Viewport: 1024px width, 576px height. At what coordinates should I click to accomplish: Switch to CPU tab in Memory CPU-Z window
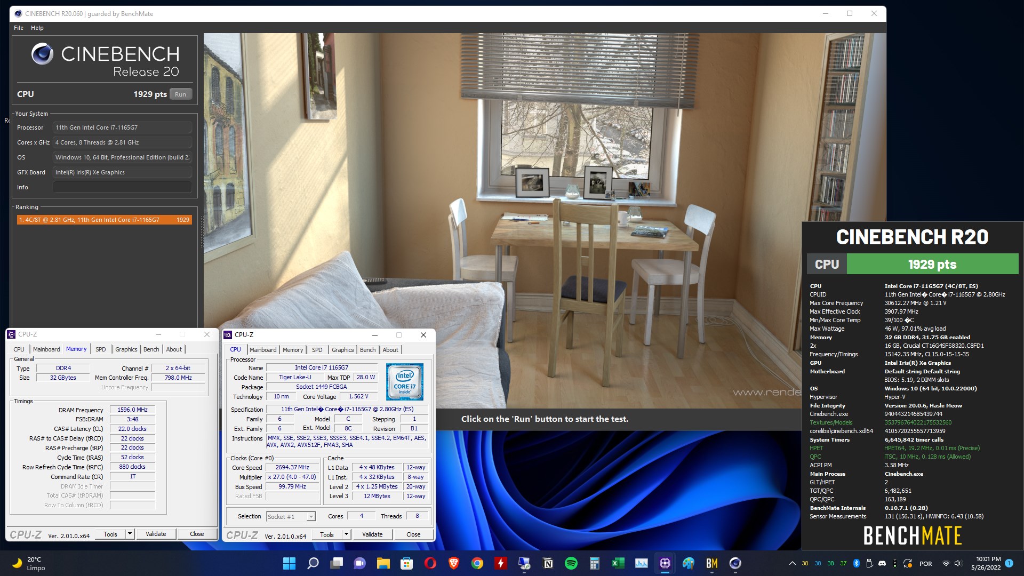[x=19, y=349]
